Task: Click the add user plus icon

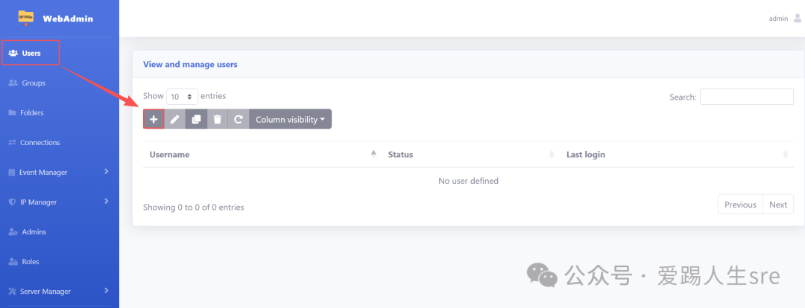Action: point(154,119)
